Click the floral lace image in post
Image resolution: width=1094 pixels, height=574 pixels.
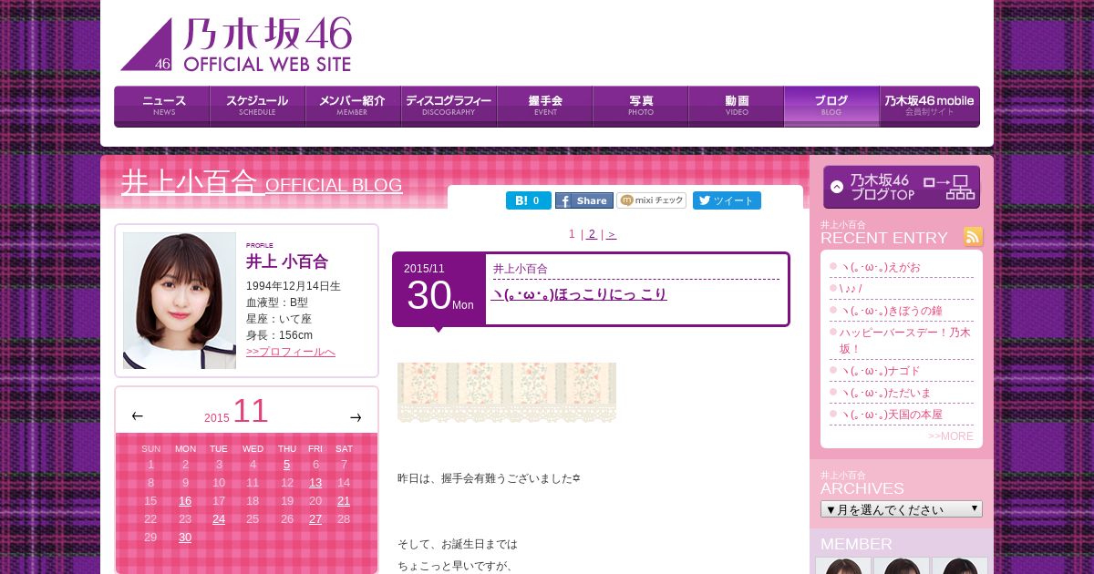point(507,393)
